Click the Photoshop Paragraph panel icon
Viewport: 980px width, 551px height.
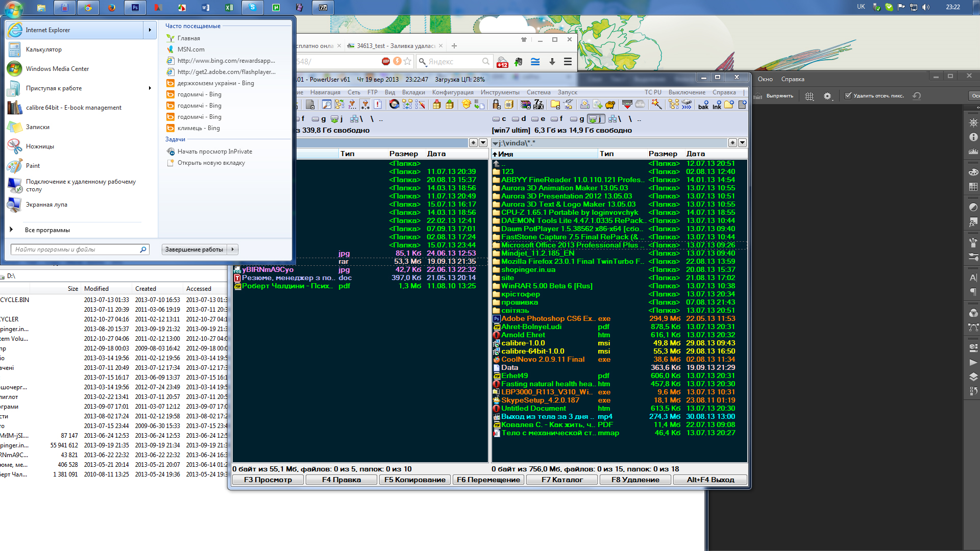tap(973, 292)
